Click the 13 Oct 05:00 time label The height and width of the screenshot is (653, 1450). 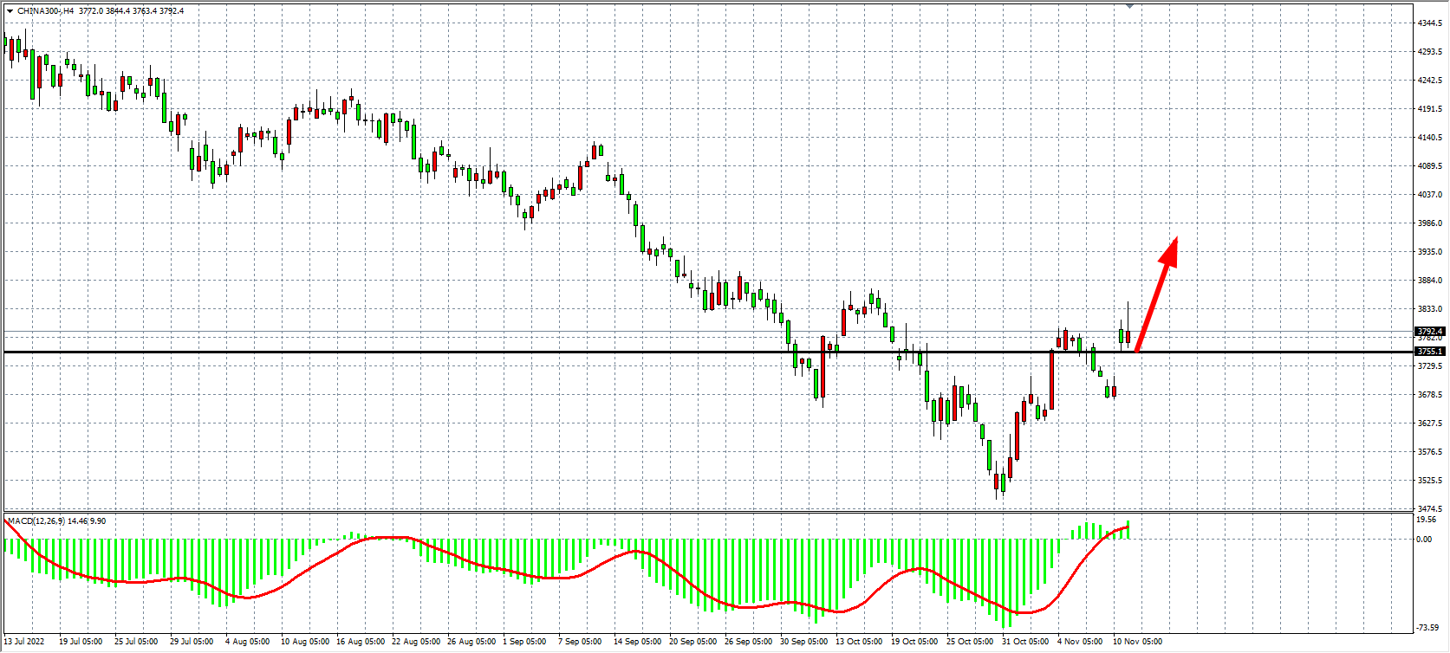coord(858,642)
